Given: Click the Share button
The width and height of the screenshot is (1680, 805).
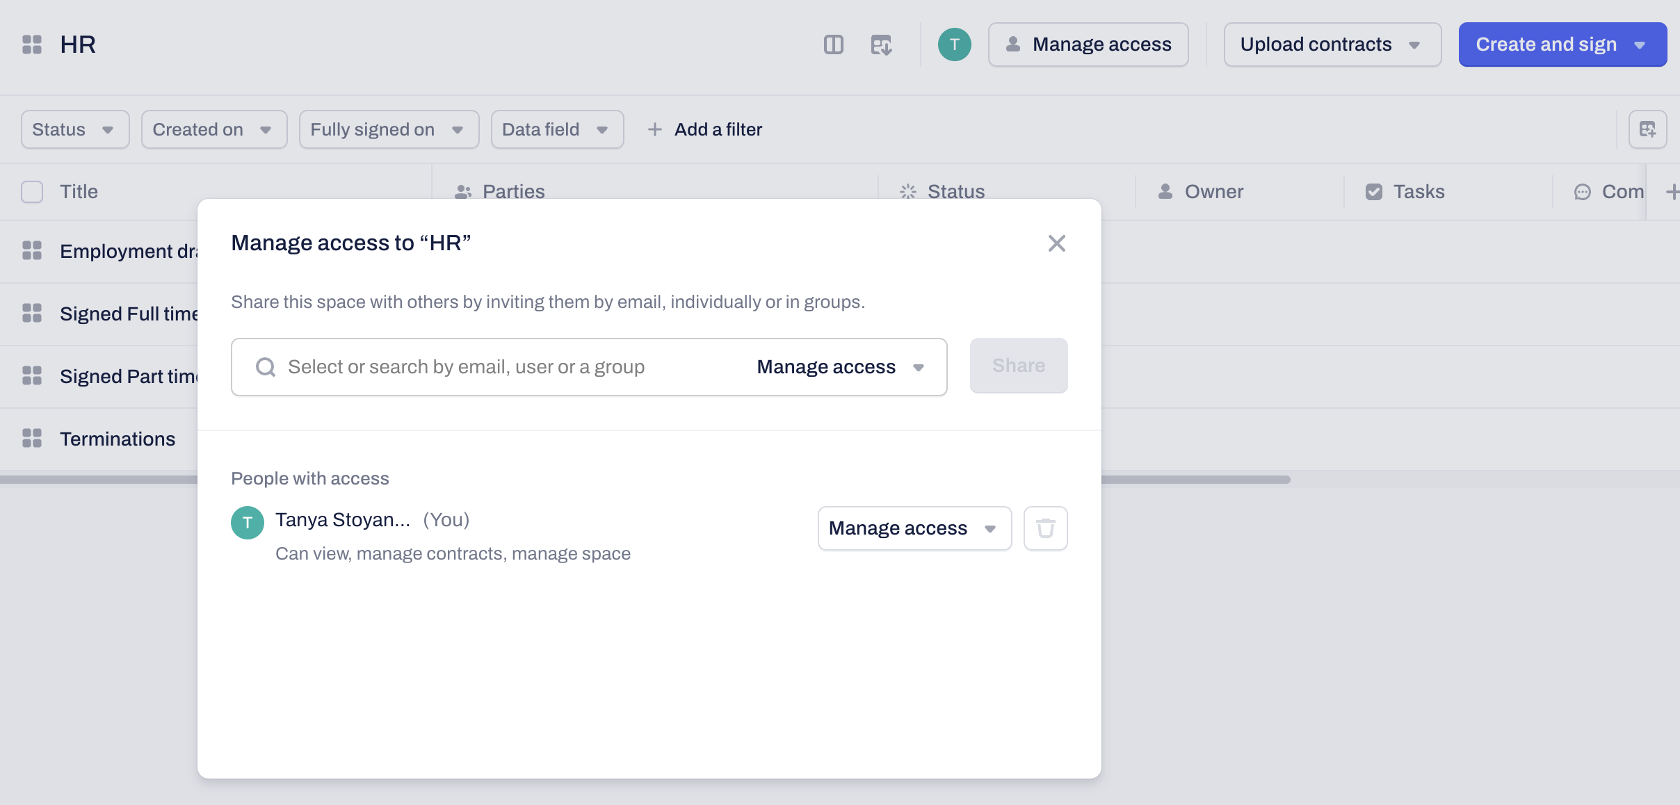Looking at the screenshot, I should [x=1018, y=366].
